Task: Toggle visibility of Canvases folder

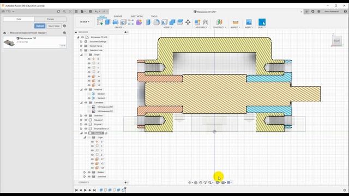Action: coord(86,103)
